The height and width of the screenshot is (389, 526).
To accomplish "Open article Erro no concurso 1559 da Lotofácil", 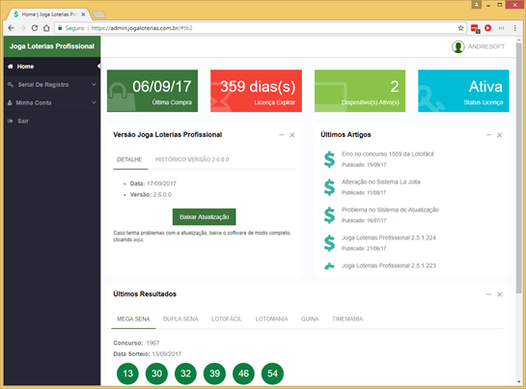I will click(387, 154).
